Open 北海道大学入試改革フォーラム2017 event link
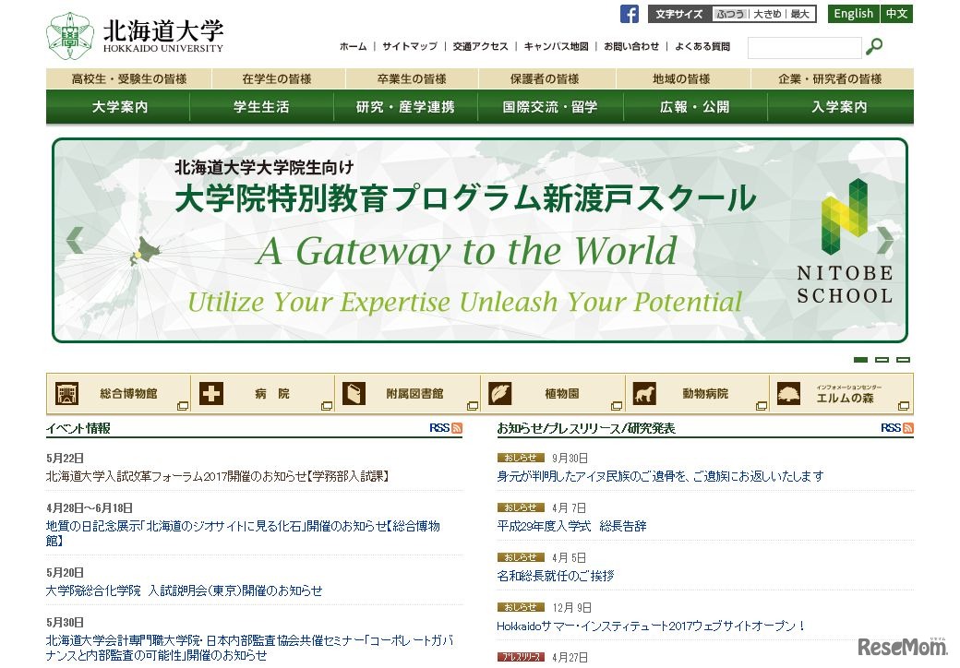 pyautogui.click(x=218, y=476)
